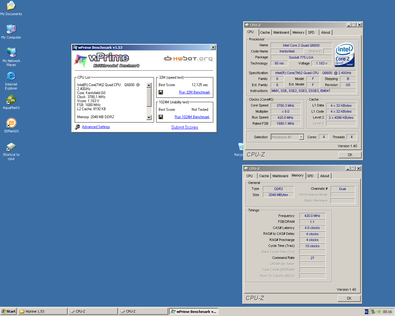Image resolution: width=395 pixels, height=316 pixels.
Task: Click Channels # value Dual
Action: tap(343, 189)
